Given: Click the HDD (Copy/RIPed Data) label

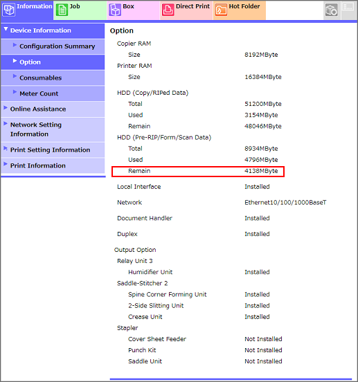Looking at the screenshot, I should pos(153,93).
